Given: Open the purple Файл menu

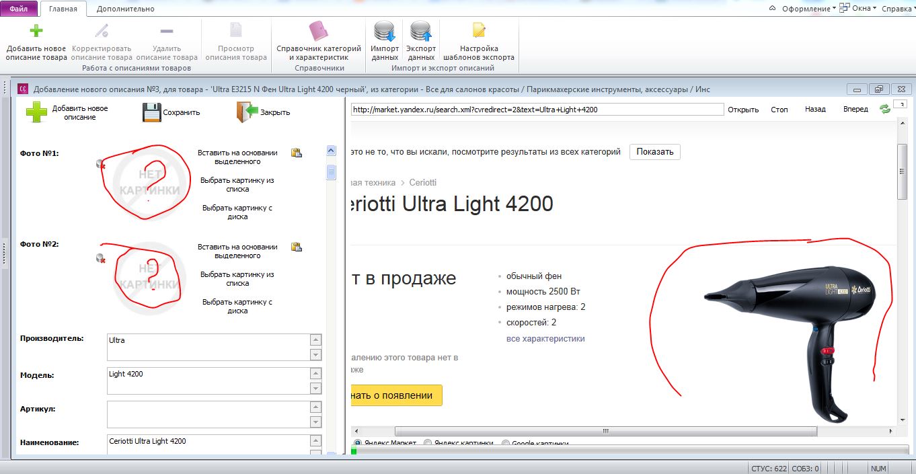Looking at the screenshot, I should click(19, 9).
